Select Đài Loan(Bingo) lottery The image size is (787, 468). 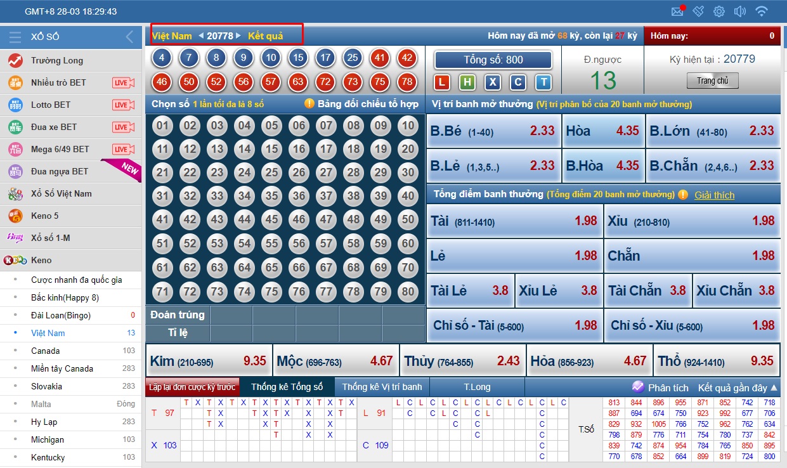tap(71, 316)
